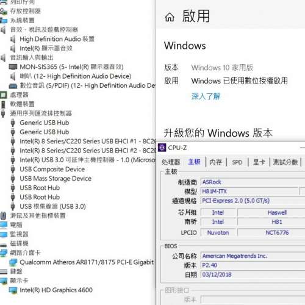
Task: Open the SPD tab in CPU-Z
Action: (237, 162)
